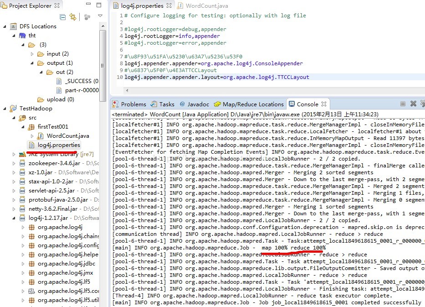
Task: Click the editor horizontal scroll left arrow
Action: point(127,90)
